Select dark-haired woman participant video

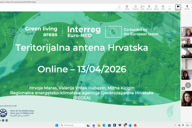(x=187, y=75)
